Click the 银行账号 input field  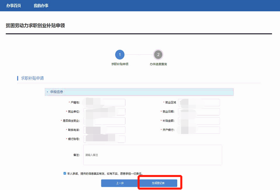click(104, 139)
